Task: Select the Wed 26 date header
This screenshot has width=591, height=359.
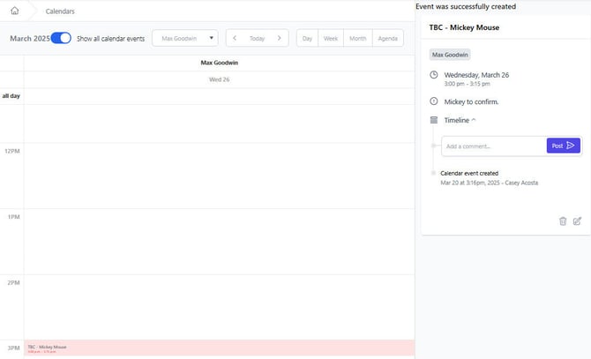Action: [x=220, y=79]
